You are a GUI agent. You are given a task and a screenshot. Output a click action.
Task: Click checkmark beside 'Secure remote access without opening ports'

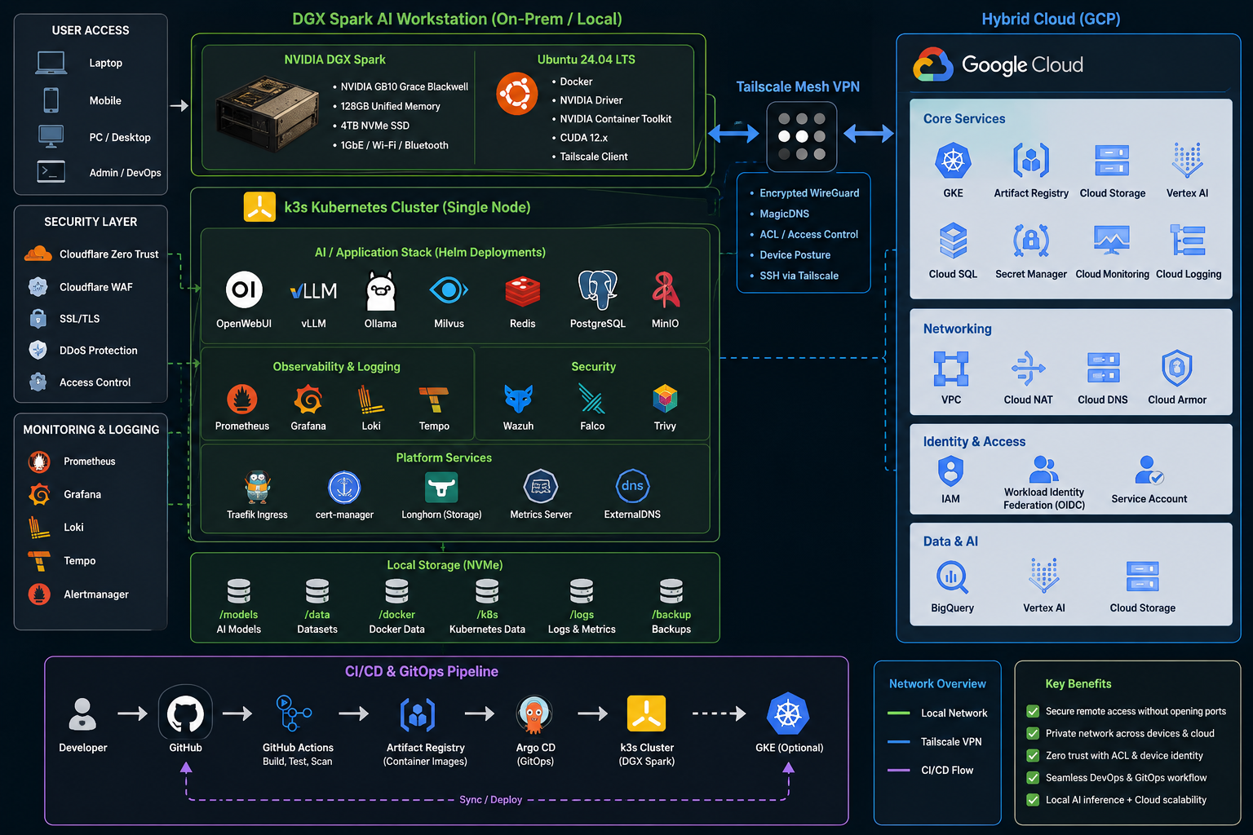(1033, 711)
